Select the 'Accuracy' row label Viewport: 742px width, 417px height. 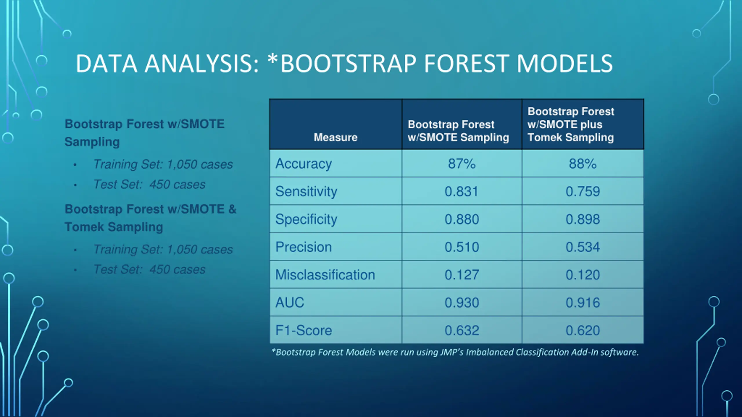point(303,164)
